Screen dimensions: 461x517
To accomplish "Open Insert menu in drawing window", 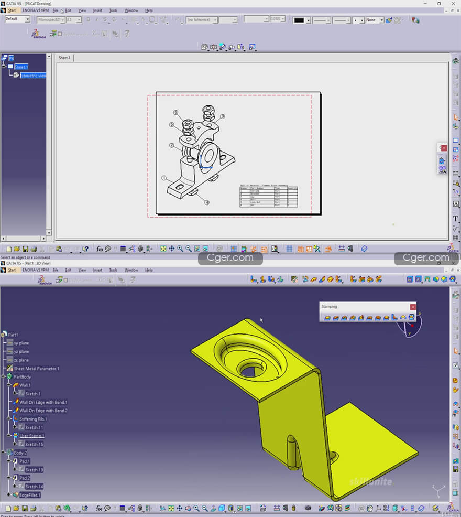I will [97, 10].
